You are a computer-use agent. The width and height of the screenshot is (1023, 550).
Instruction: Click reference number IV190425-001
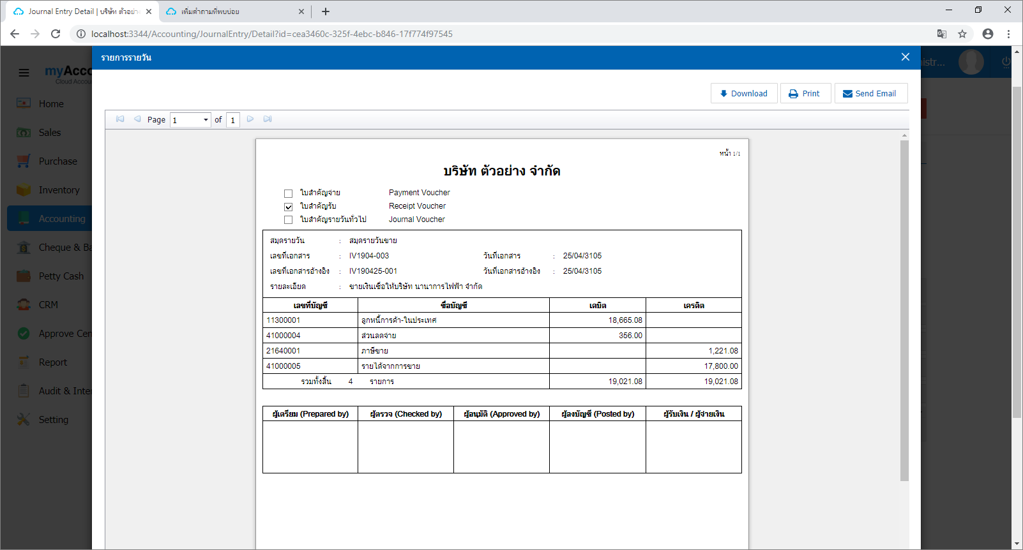(373, 271)
